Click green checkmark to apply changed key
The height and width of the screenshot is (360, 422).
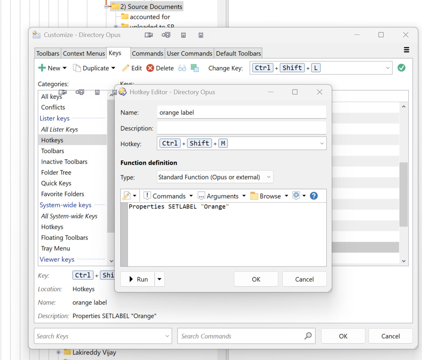[x=401, y=68]
